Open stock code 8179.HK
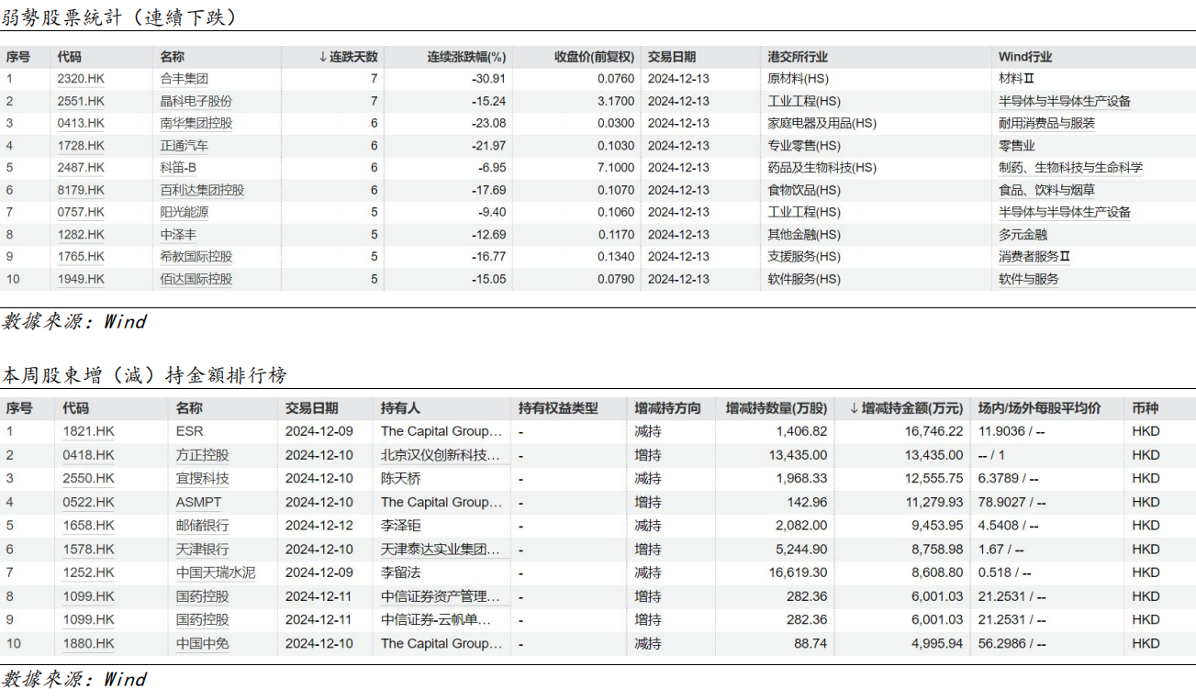 (81, 190)
